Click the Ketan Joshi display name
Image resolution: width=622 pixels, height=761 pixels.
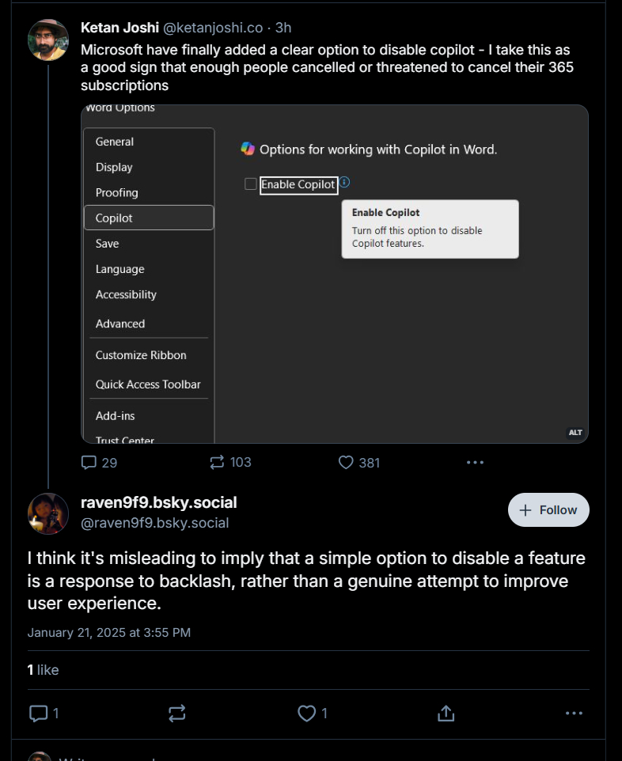tap(119, 28)
